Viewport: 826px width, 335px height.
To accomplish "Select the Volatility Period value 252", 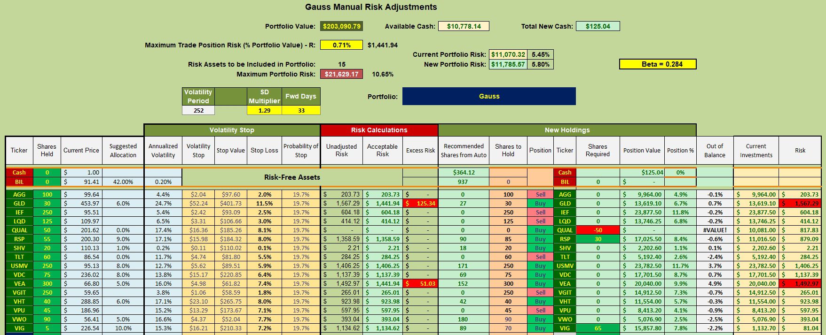I will click(198, 110).
